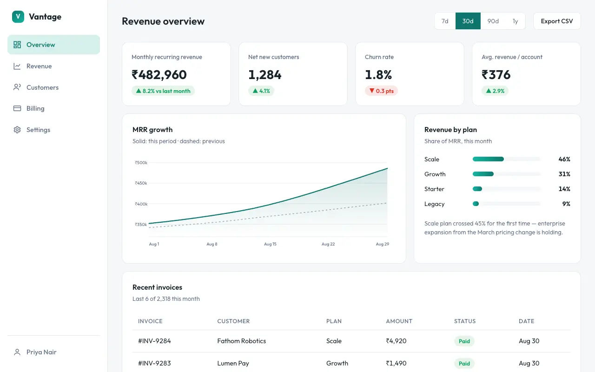Click the 46% Scale share value
The height and width of the screenshot is (372, 595).
[x=564, y=159]
